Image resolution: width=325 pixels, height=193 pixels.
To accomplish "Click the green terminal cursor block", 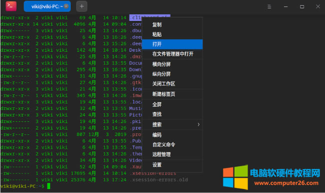I will (x=48, y=186).
